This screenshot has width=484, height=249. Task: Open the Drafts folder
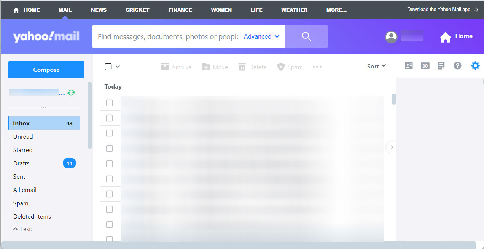tap(21, 163)
